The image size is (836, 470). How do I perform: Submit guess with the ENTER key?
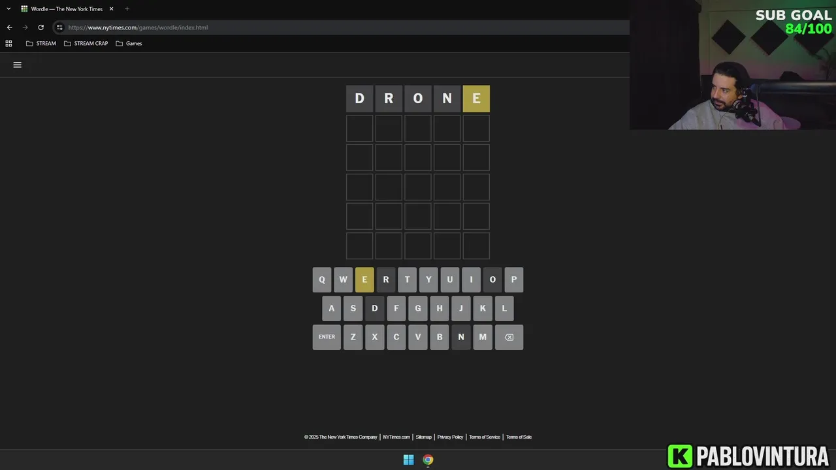[327, 337]
